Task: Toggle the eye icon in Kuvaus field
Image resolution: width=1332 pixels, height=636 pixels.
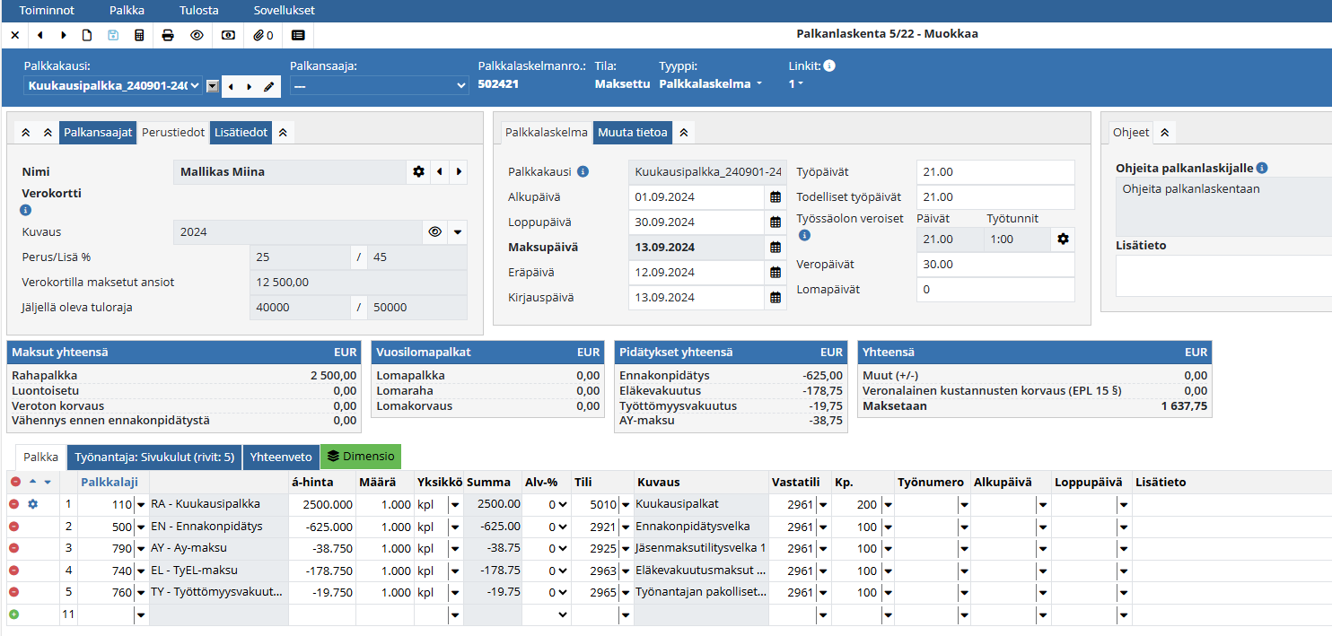Action: (435, 231)
